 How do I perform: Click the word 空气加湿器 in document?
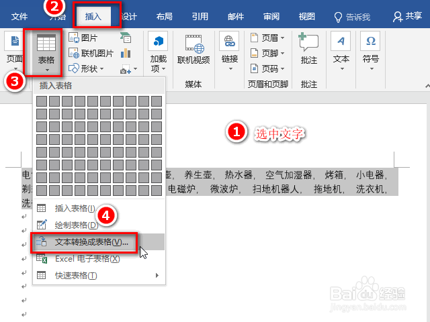pos(289,174)
